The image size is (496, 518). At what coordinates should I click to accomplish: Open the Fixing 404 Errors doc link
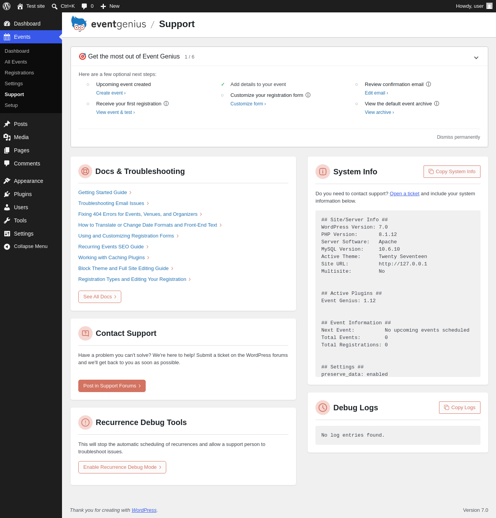point(140,214)
